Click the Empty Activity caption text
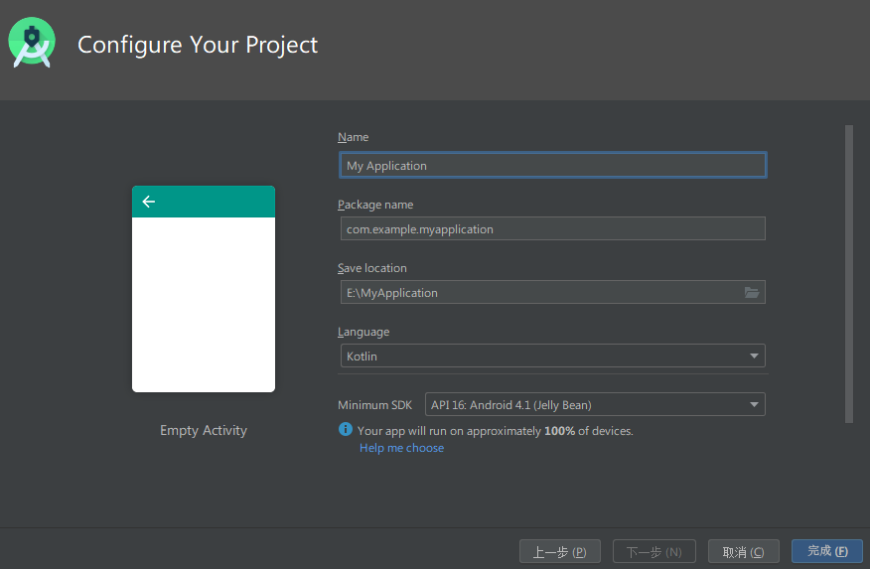Image resolution: width=870 pixels, height=569 pixels. point(204,431)
